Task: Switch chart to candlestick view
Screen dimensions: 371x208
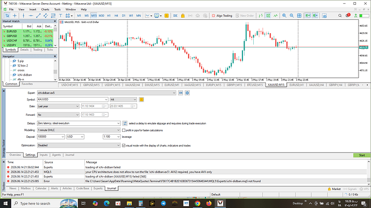Action: pyautogui.click(x=268, y=16)
